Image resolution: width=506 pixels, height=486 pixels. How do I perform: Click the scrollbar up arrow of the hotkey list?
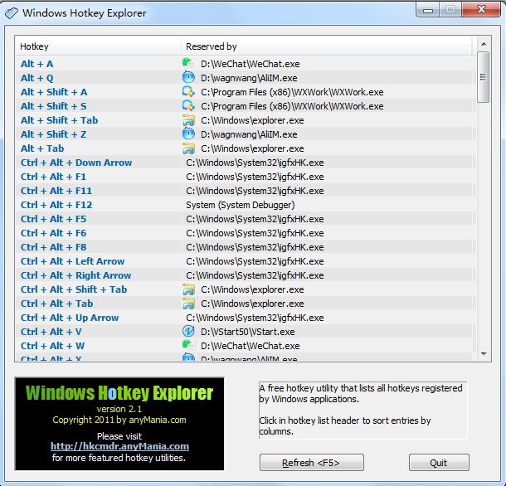tap(484, 44)
